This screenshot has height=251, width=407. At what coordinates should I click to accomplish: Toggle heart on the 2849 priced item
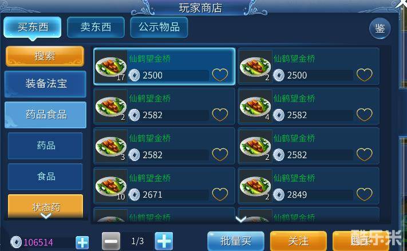(x=365, y=194)
